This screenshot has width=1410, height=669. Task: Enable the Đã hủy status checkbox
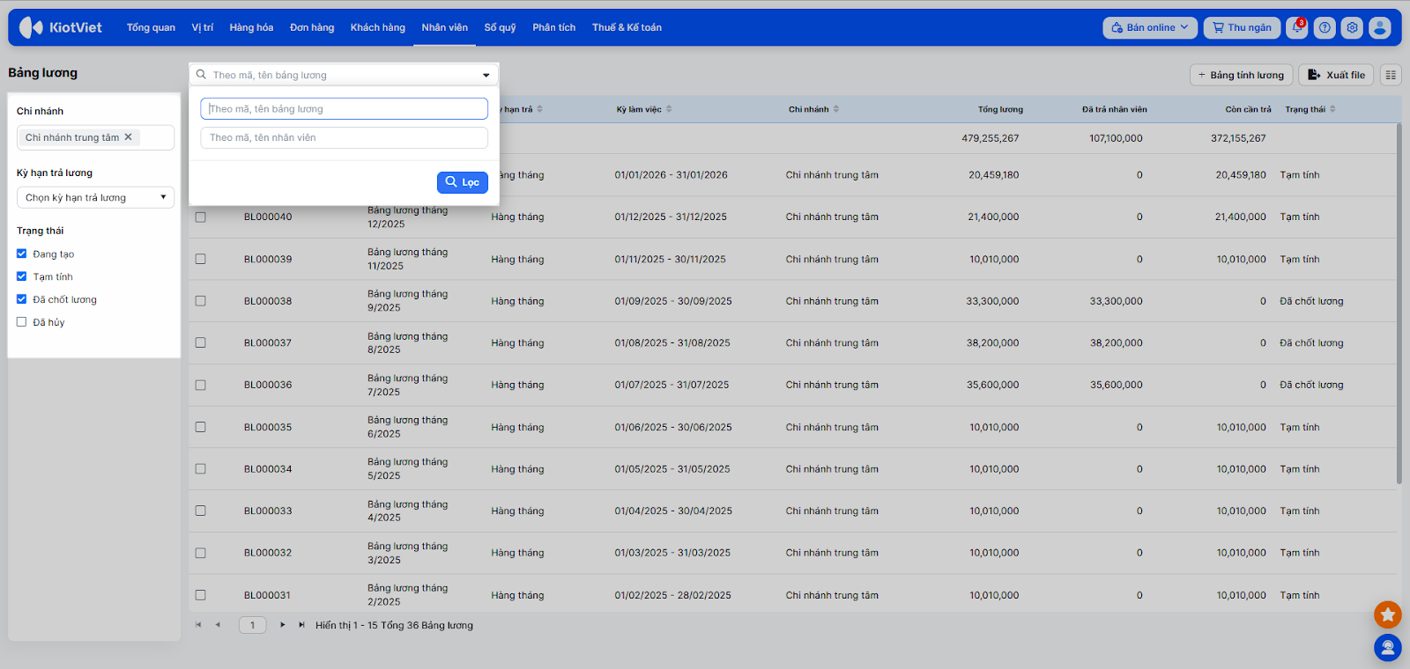pyautogui.click(x=22, y=322)
